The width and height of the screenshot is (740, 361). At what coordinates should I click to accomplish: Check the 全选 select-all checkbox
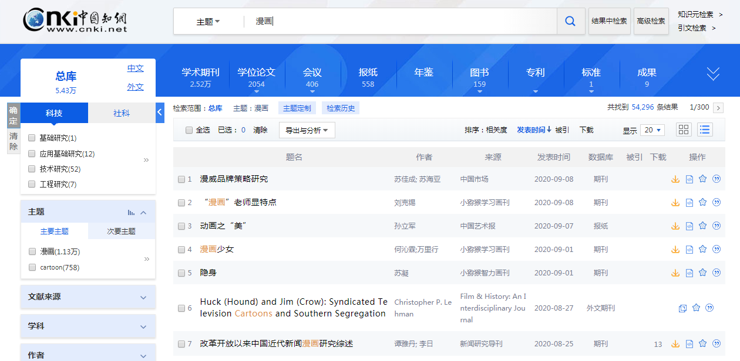(189, 130)
